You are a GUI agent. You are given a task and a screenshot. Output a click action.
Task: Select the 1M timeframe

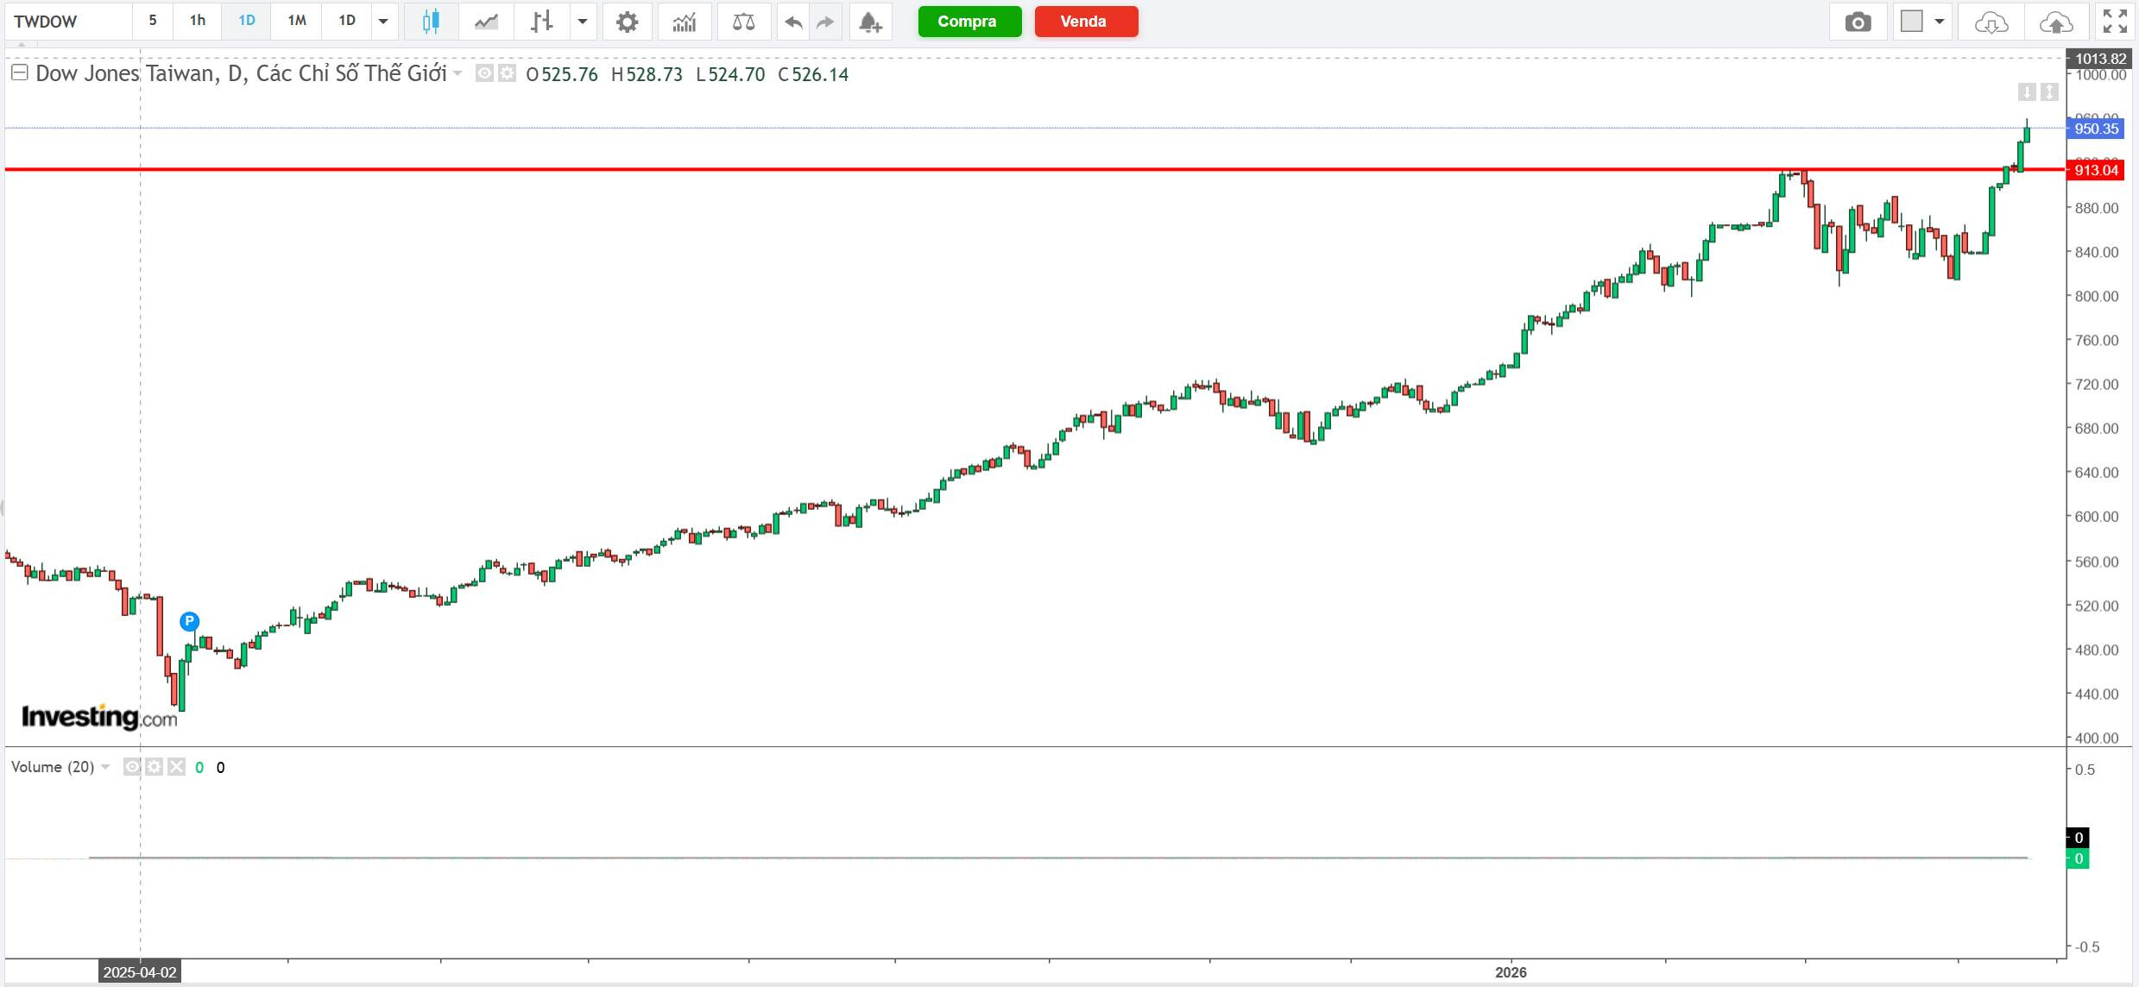click(x=297, y=21)
